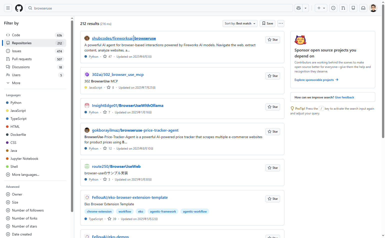Add Number of forks filter
385x238 pixels.
[x=35, y=218]
